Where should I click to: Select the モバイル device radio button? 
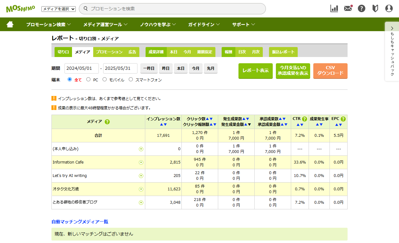pos(105,79)
